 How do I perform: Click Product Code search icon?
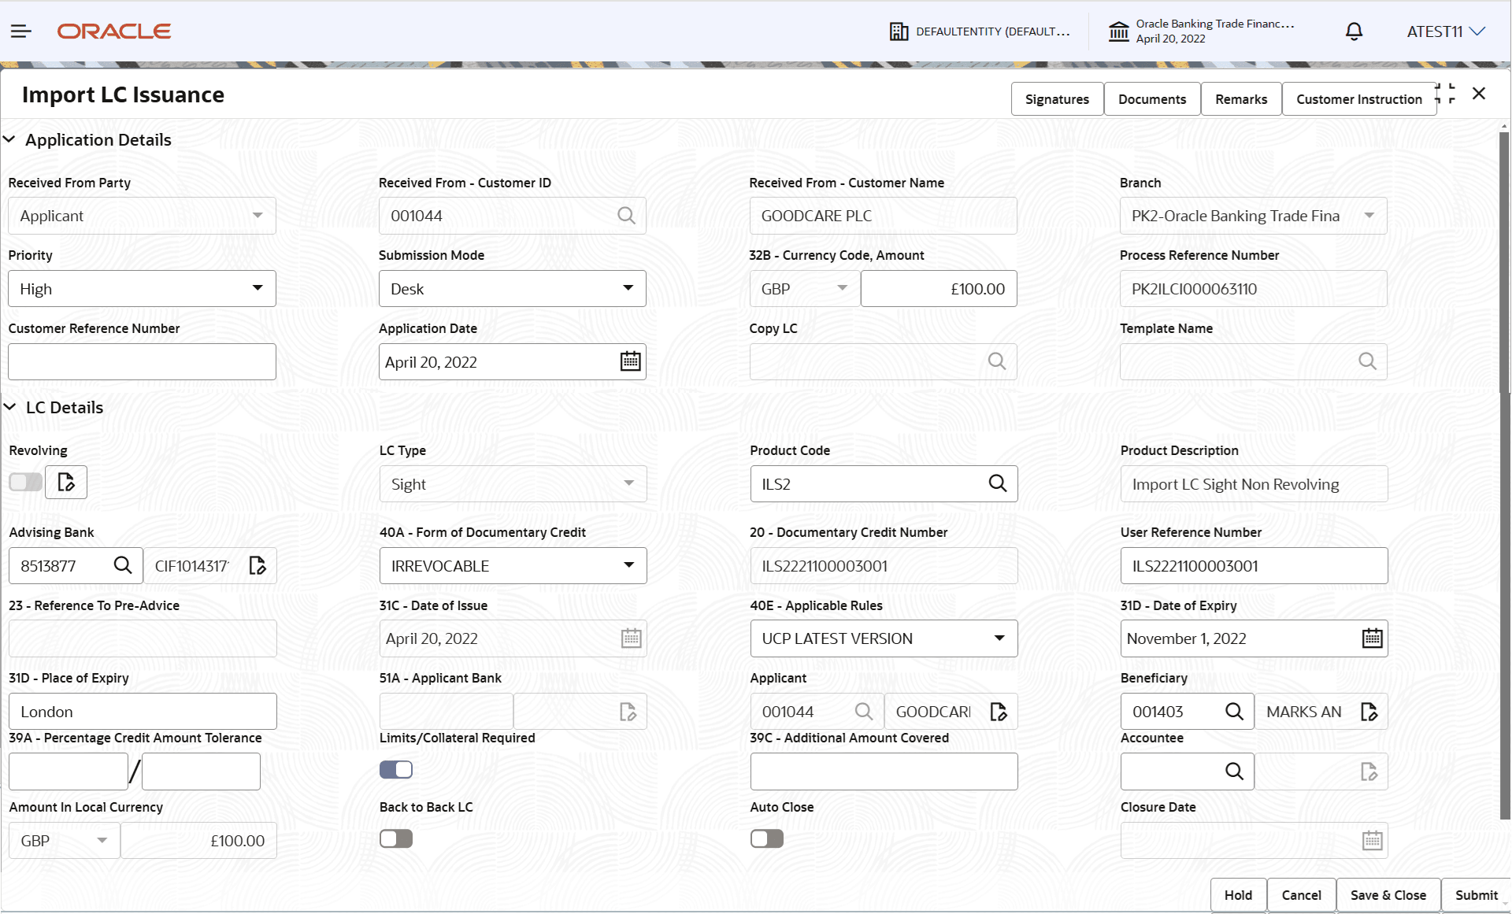997,483
